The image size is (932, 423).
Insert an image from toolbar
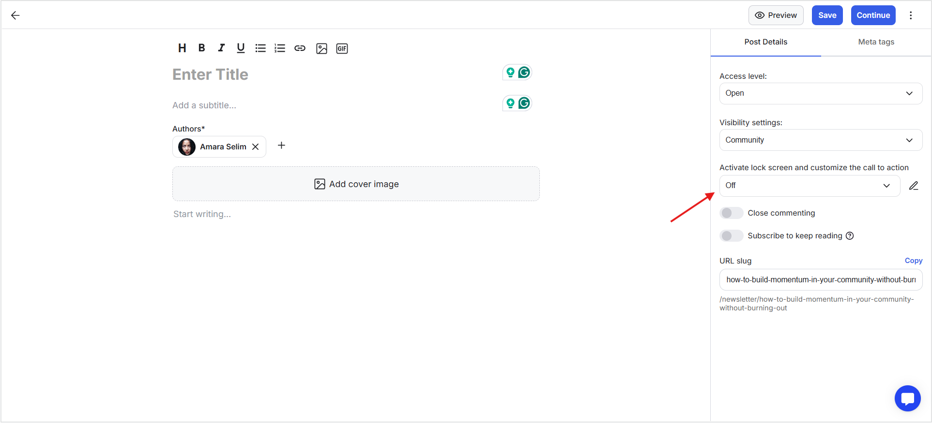coord(321,48)
